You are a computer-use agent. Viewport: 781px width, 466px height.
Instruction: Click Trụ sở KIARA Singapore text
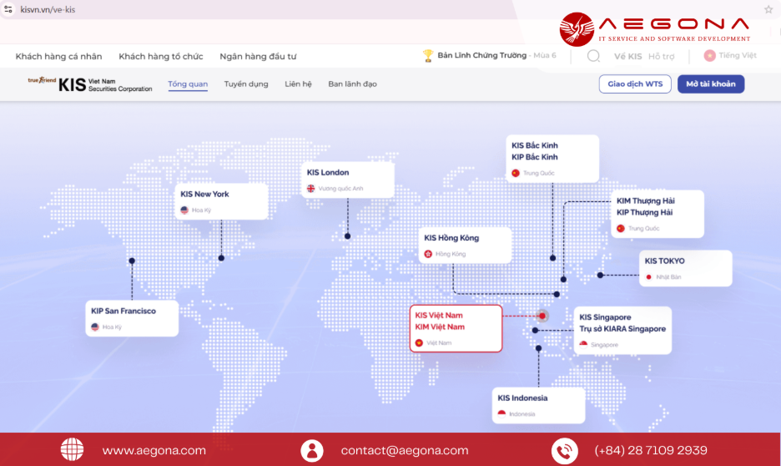click(x=622, y=329)
